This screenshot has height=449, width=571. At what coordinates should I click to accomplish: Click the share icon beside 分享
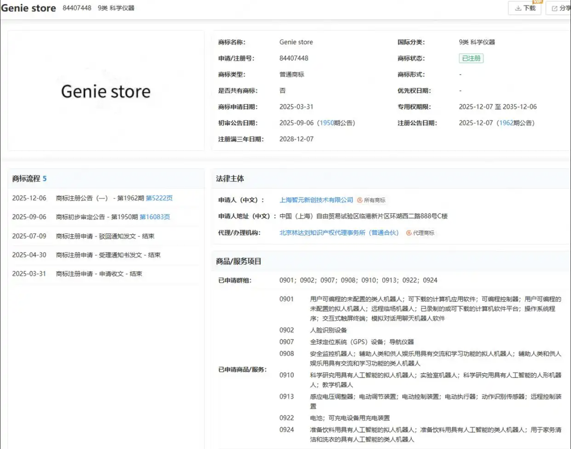coord(554,8)
